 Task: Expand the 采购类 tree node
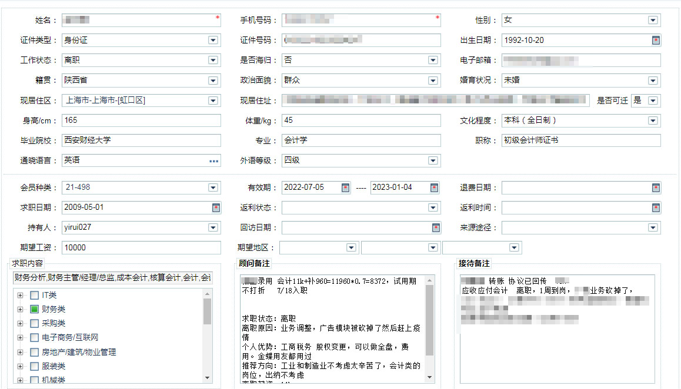(20, 323)
